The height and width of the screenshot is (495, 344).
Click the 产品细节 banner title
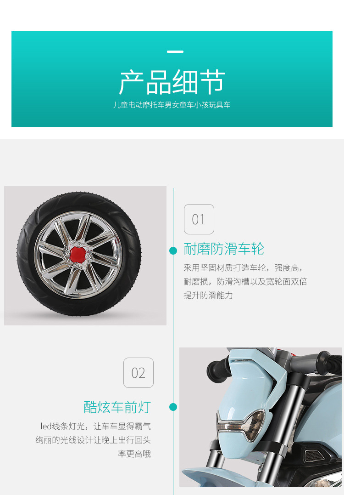point(172,82)
